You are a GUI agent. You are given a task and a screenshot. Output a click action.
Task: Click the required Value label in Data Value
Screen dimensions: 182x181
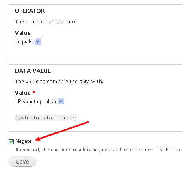(x=23, y=93)
